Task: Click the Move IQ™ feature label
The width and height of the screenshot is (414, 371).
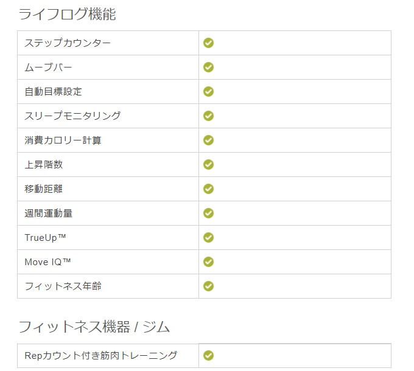Action: [x=47, y=262]
